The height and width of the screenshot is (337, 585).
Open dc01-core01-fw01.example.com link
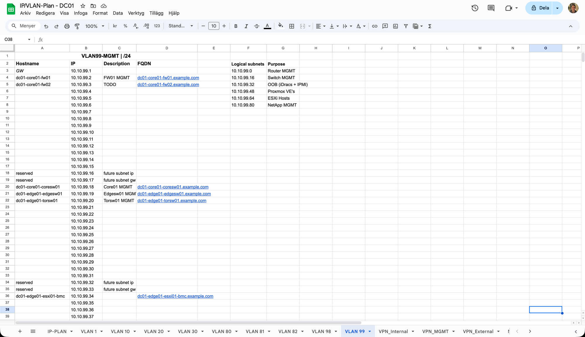(168, 78)
